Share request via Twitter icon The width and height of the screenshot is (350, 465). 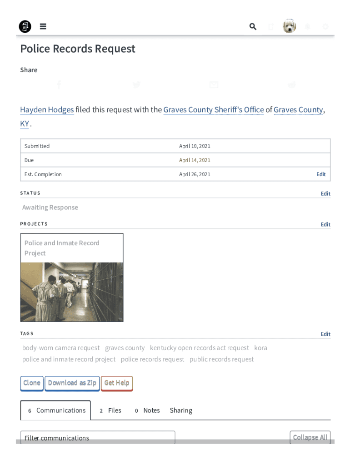point(136,85)
